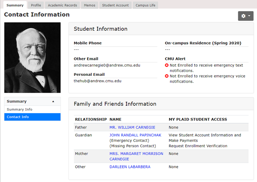
Task: Click None access in Father row
Action: (x=173, y=127)
